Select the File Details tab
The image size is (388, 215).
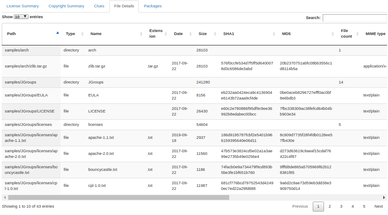point(124,6)
